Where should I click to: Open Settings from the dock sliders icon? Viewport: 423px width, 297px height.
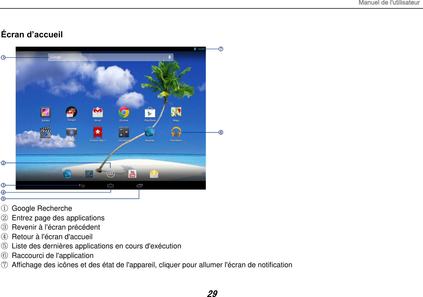89,174
